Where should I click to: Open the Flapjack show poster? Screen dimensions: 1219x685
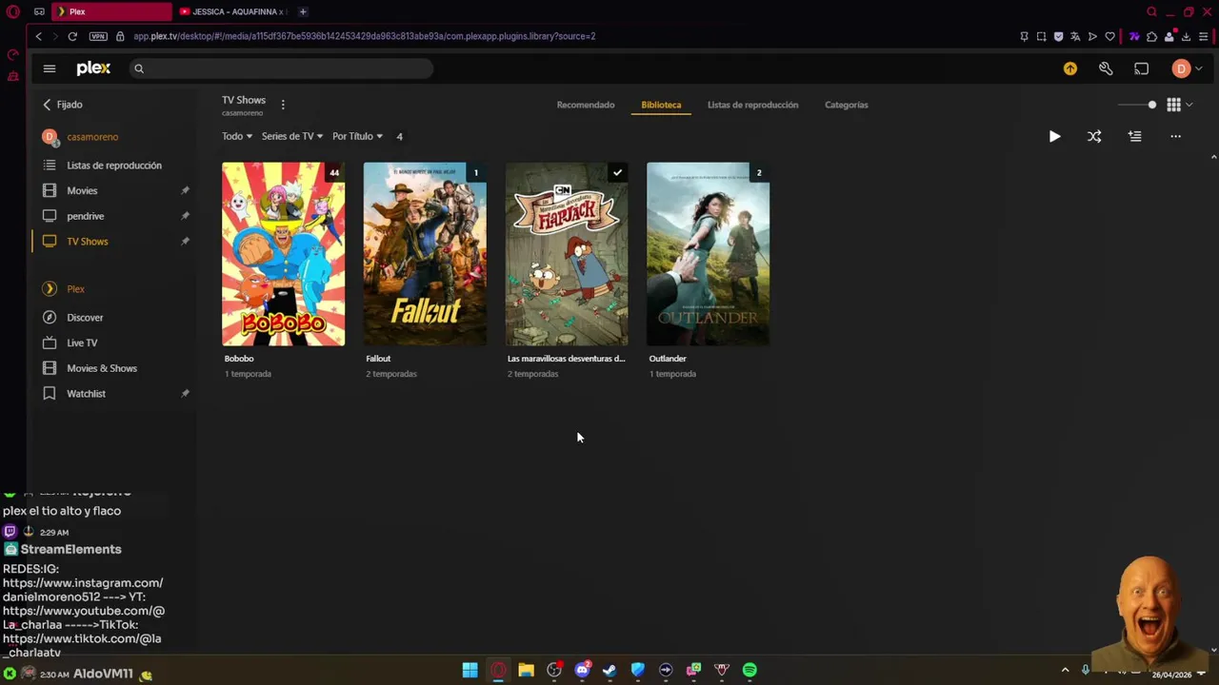[x=567, y=254]
